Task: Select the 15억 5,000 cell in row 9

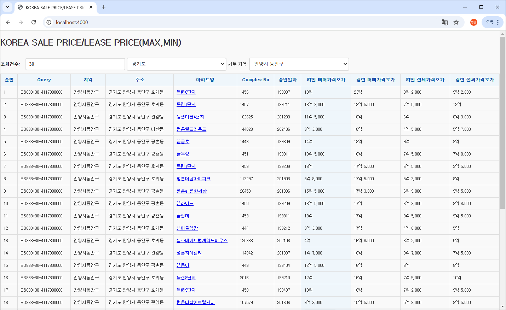Action: click(314, 191)
